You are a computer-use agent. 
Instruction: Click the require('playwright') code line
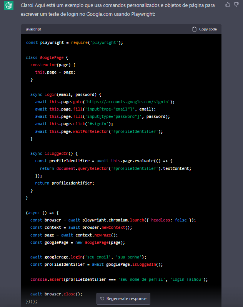click(75, 42)
